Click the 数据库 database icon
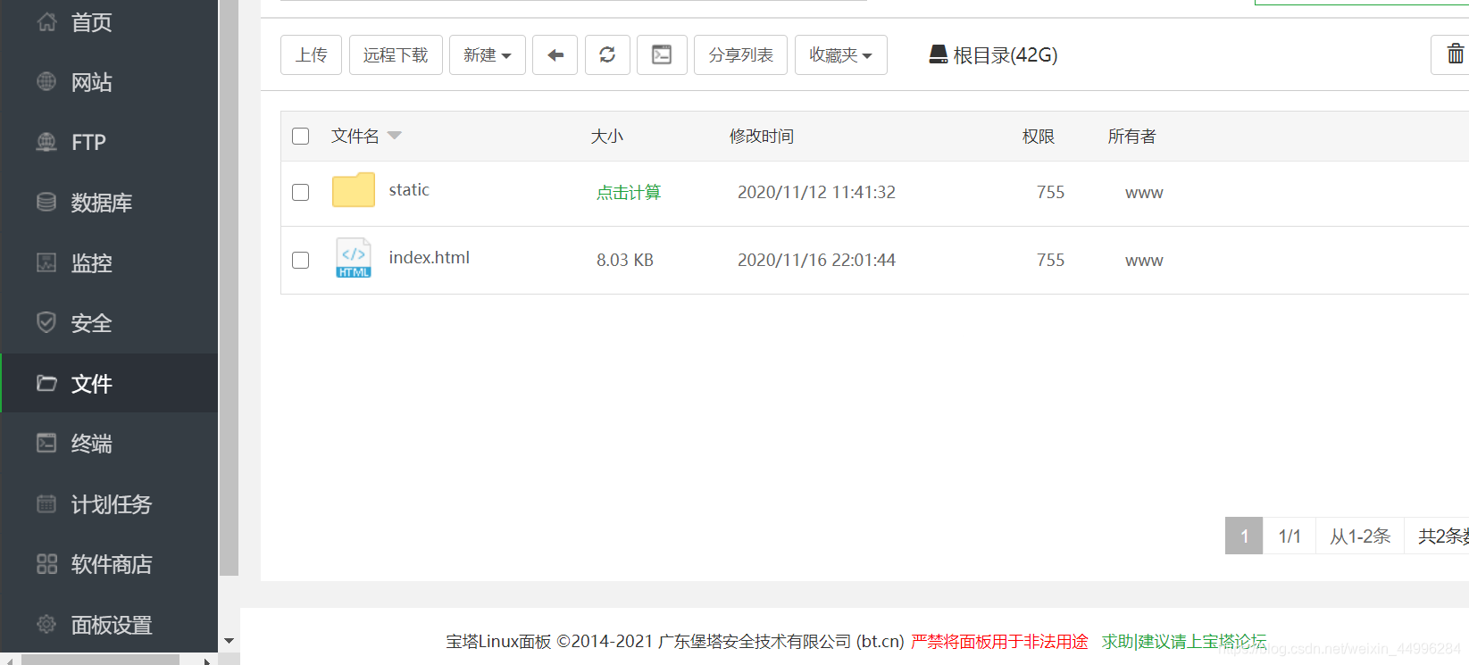This screenshot has height=665, width=1469. [x=46, y=202]
